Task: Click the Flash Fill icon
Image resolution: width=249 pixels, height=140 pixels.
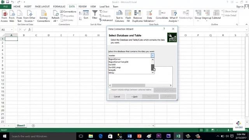Action: [x=128, y=16]
